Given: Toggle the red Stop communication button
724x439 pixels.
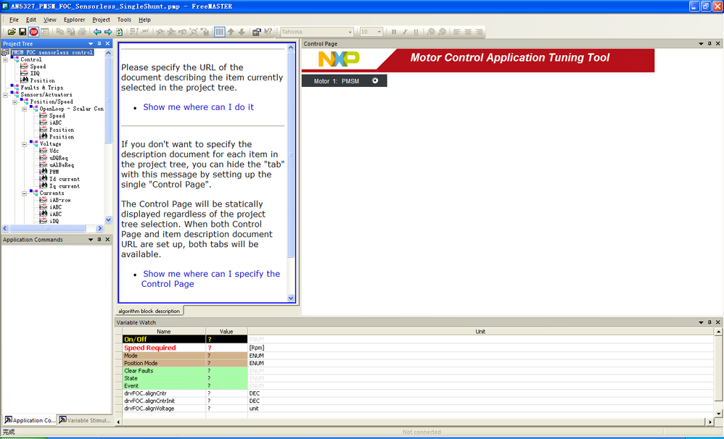Looking at the screenshot, I should coord(33,32).
